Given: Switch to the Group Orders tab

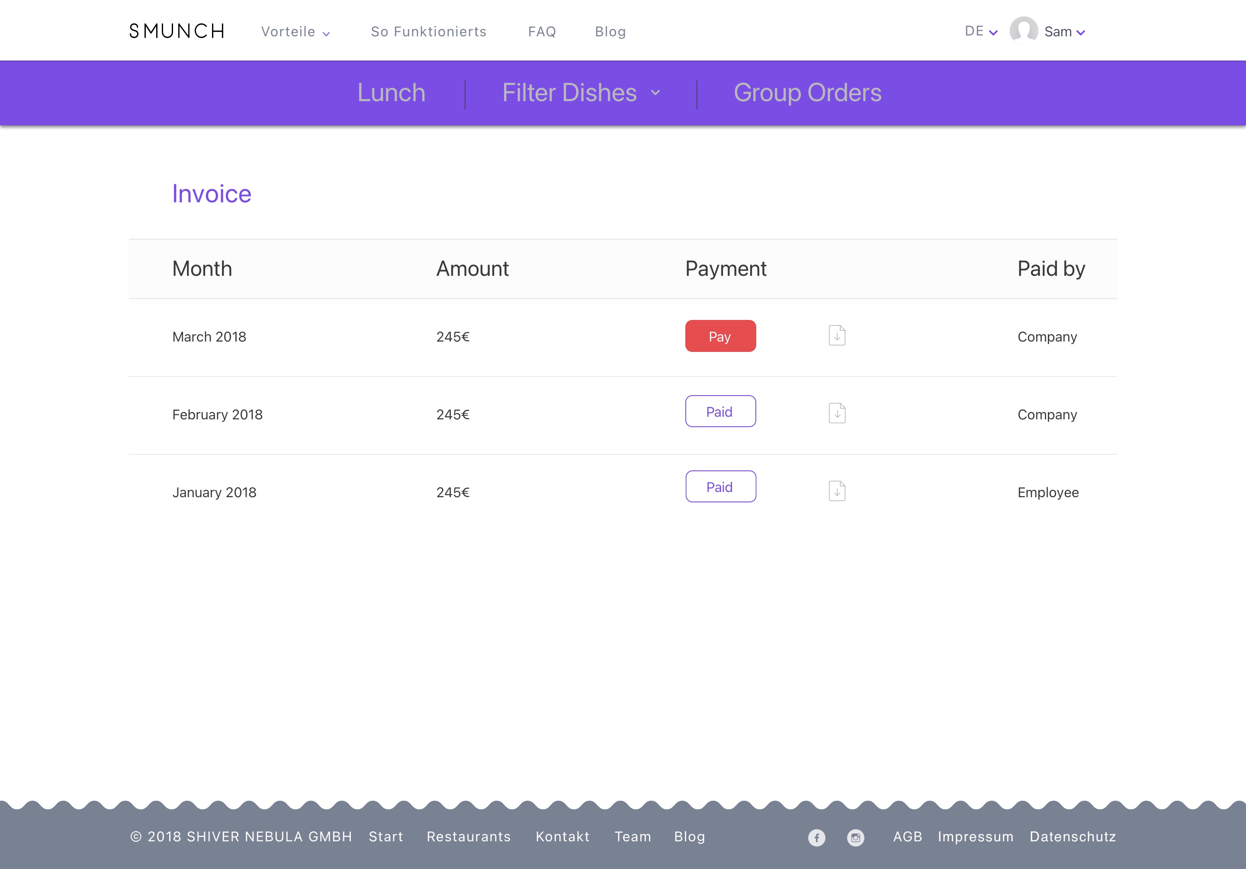Looking at the screenshot, I should 807,93.
